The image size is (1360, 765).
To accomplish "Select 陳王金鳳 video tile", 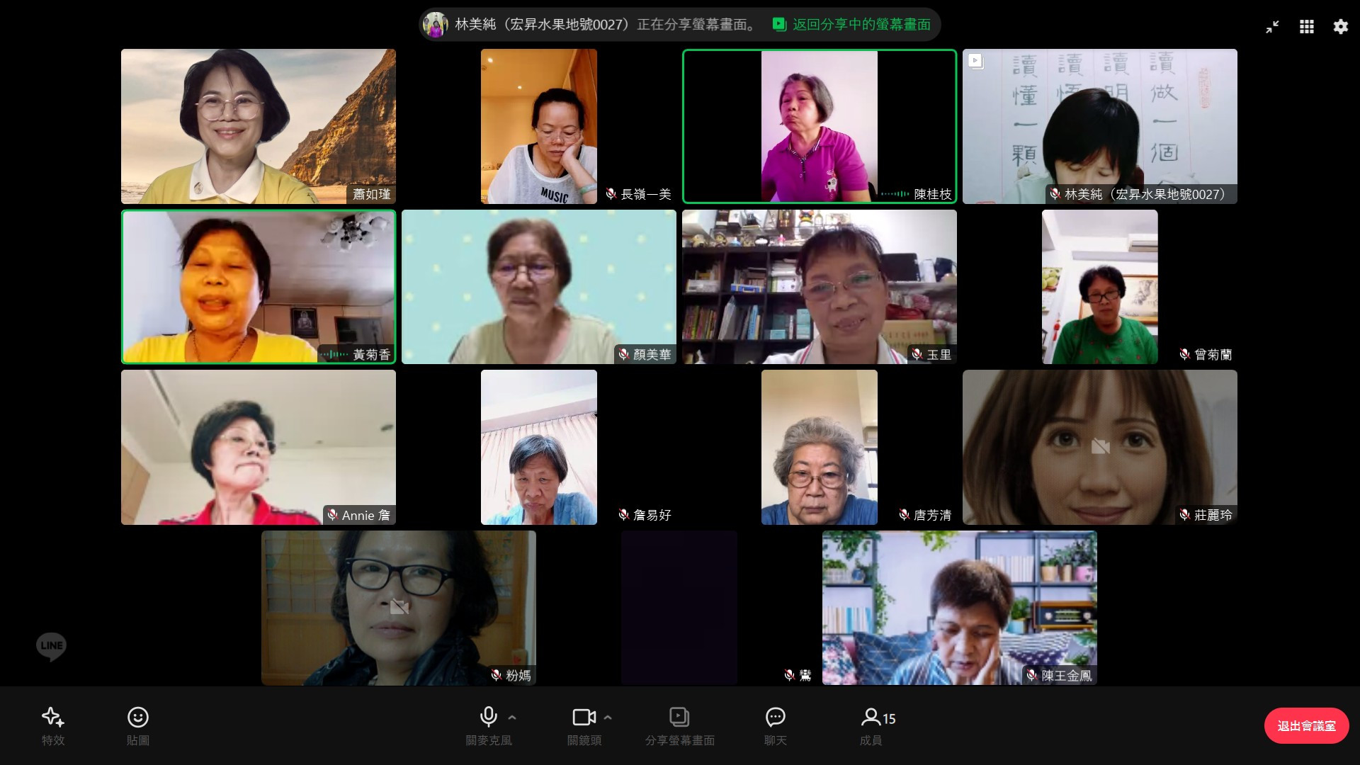I will 959,608.
